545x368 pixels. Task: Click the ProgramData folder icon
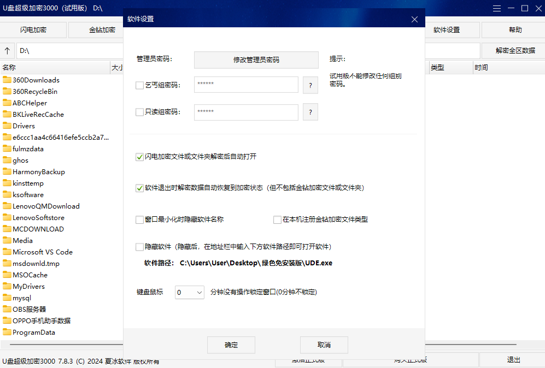tap(7, 333)
